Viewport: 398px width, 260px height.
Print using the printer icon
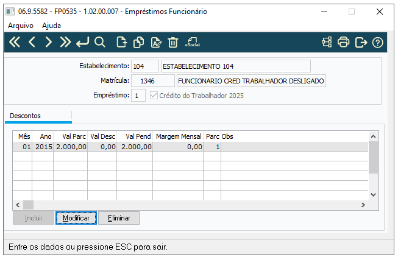pos(343,42)
